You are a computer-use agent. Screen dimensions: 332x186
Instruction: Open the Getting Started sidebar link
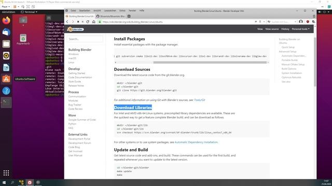(x=77, y=73)
